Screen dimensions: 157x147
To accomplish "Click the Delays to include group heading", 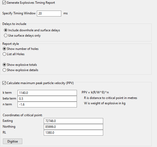I will pyautogui.click(x=14, y=24).
